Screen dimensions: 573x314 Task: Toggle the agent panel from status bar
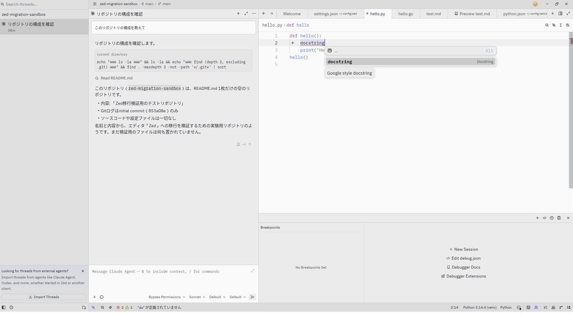pyautogui.click(x=94, y=308)
